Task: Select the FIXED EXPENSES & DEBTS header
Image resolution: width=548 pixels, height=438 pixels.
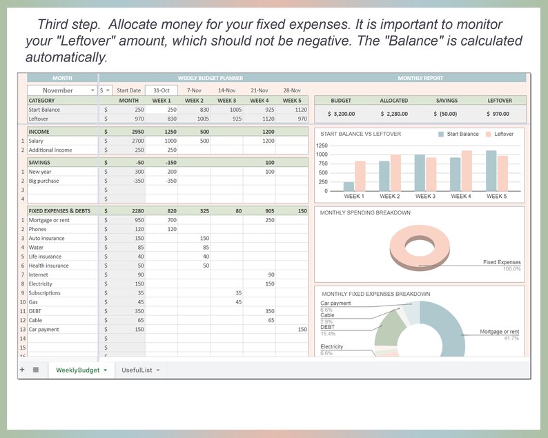Action: click(x=62, y=210)
